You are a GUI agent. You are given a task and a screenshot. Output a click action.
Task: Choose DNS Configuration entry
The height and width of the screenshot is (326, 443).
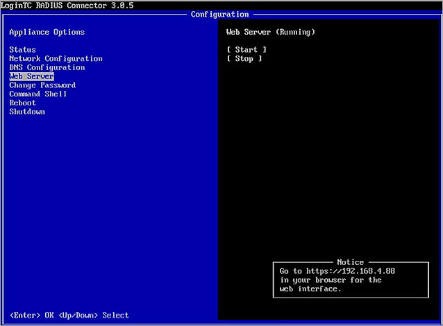click(x=47, y=67)
